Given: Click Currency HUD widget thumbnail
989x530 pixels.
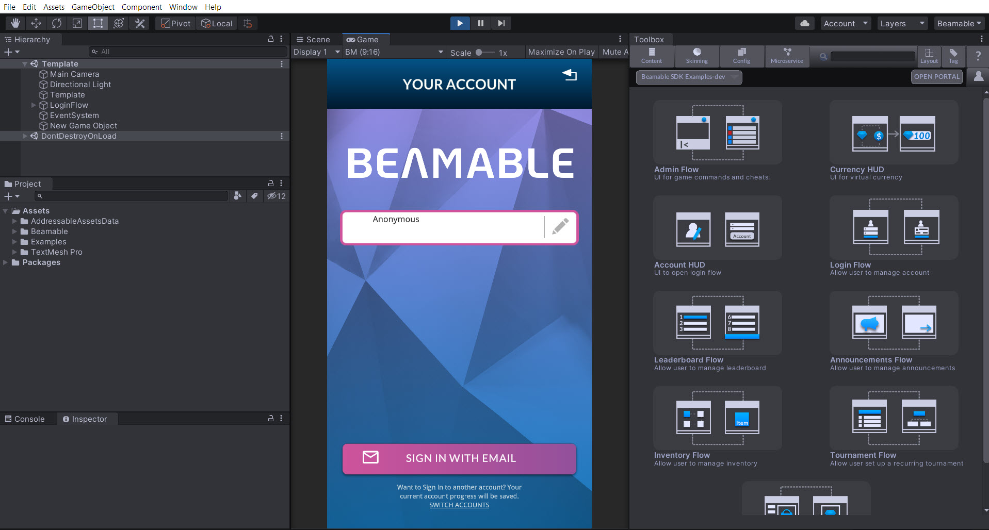Looking at the screenshot, I should [894, 132].
